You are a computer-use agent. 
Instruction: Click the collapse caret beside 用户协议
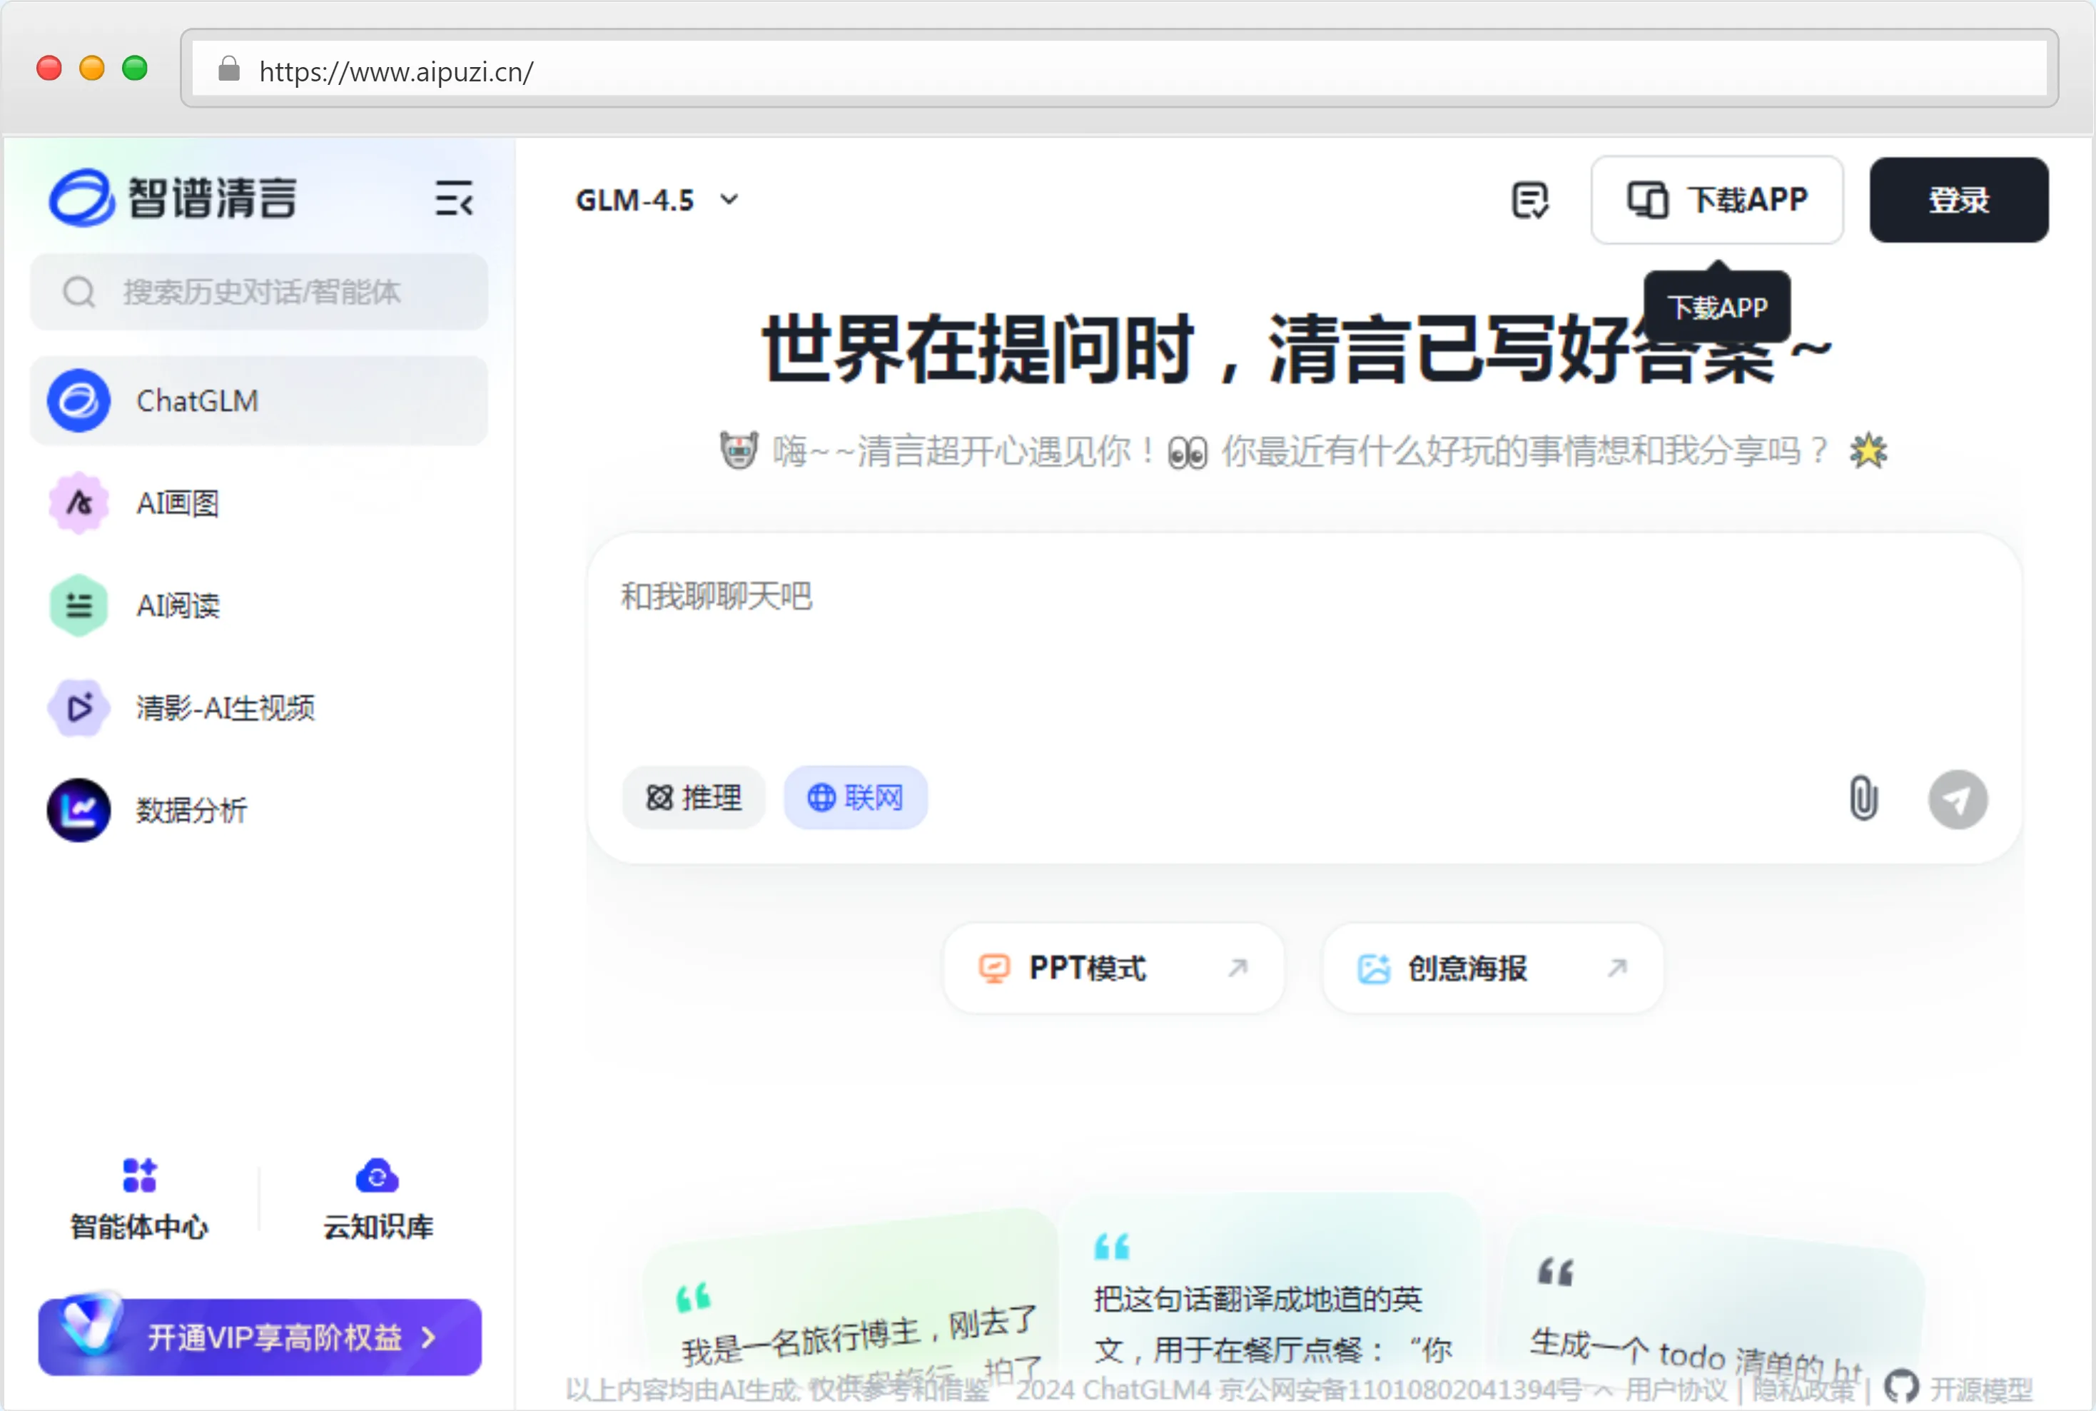click(1604, 1391)
